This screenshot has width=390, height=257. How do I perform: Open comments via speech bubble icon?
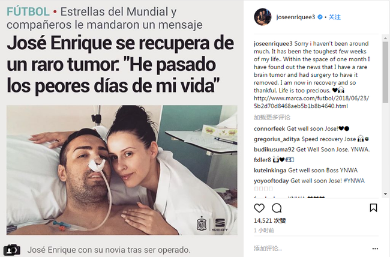[277, 208]
